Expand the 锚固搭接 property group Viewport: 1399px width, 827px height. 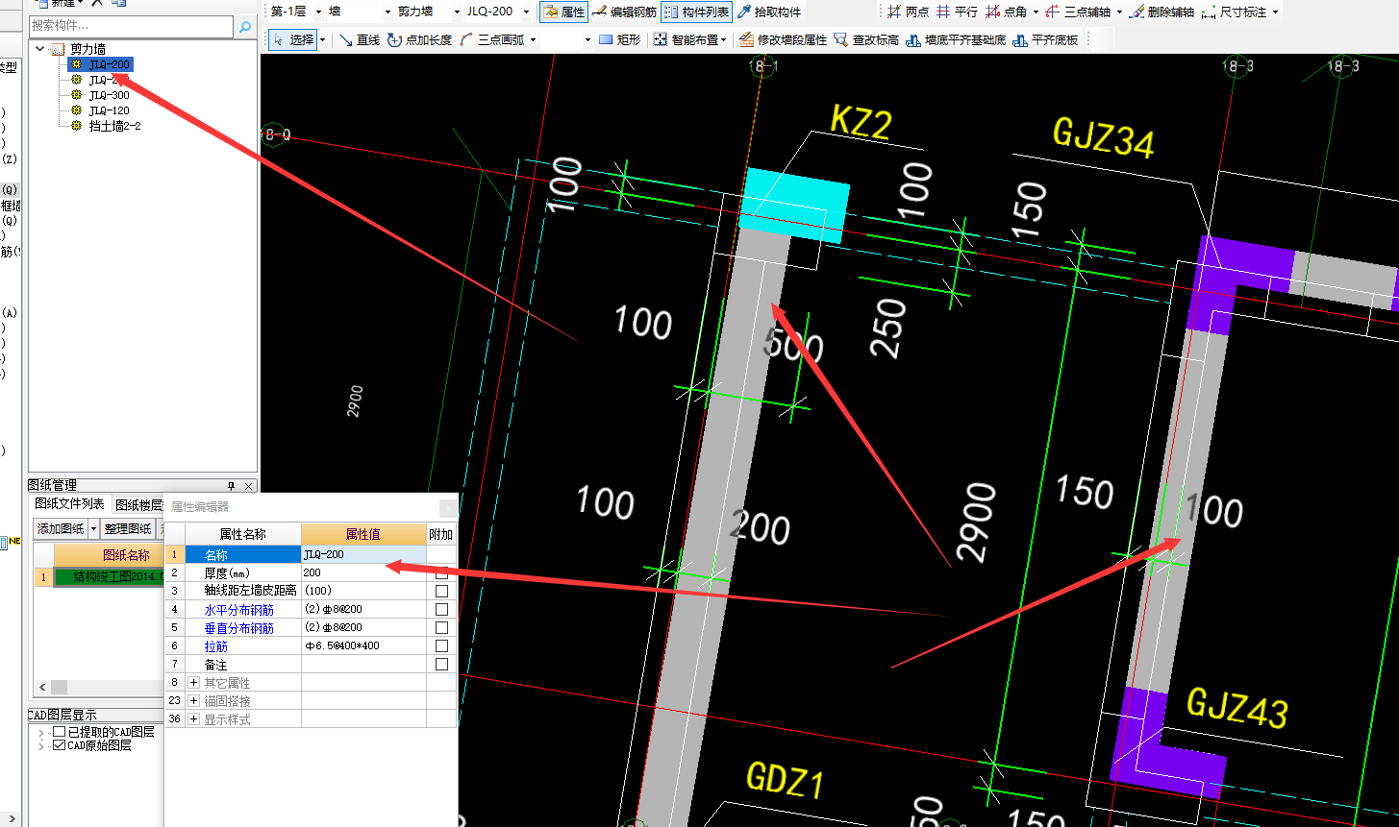pos(193,701)
